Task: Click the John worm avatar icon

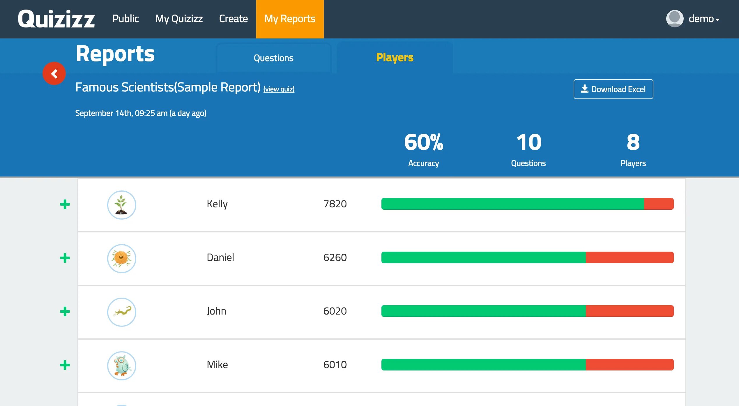Action: (x=122, y=311)
